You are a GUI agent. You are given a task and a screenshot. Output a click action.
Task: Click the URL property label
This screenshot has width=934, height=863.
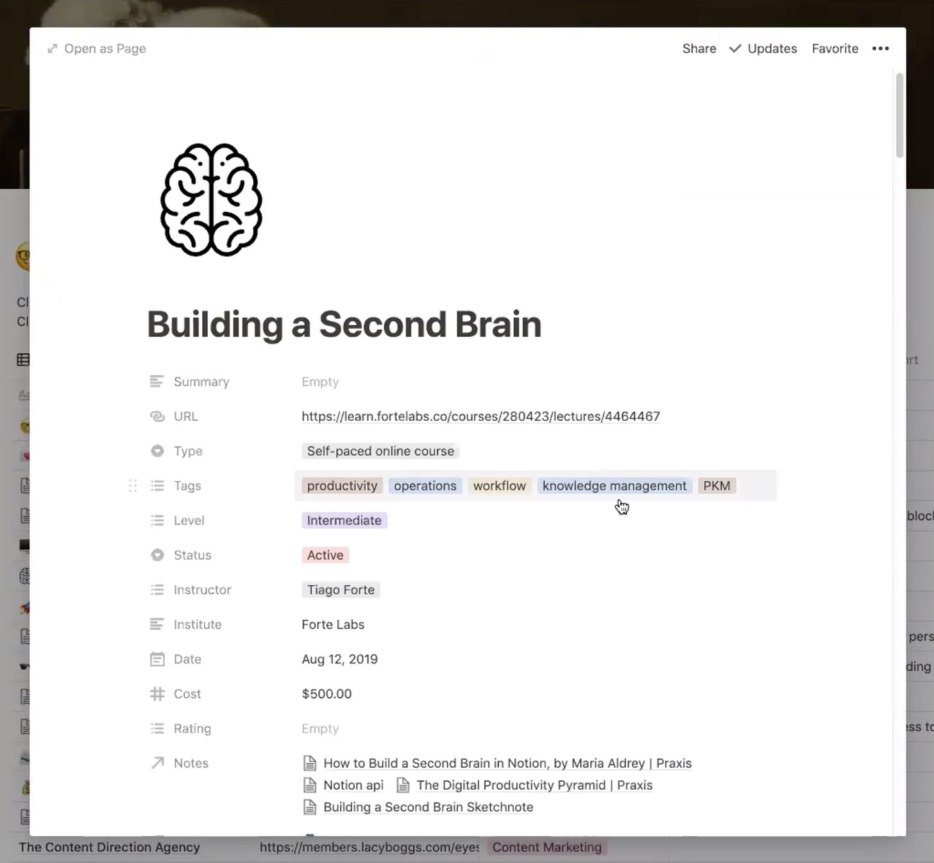(x=186, y=416)
